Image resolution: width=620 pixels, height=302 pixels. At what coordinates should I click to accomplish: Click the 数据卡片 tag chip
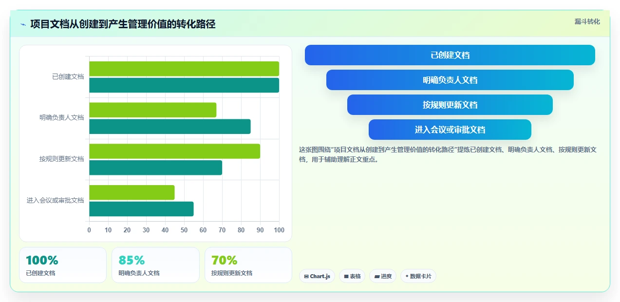(418, 276)
